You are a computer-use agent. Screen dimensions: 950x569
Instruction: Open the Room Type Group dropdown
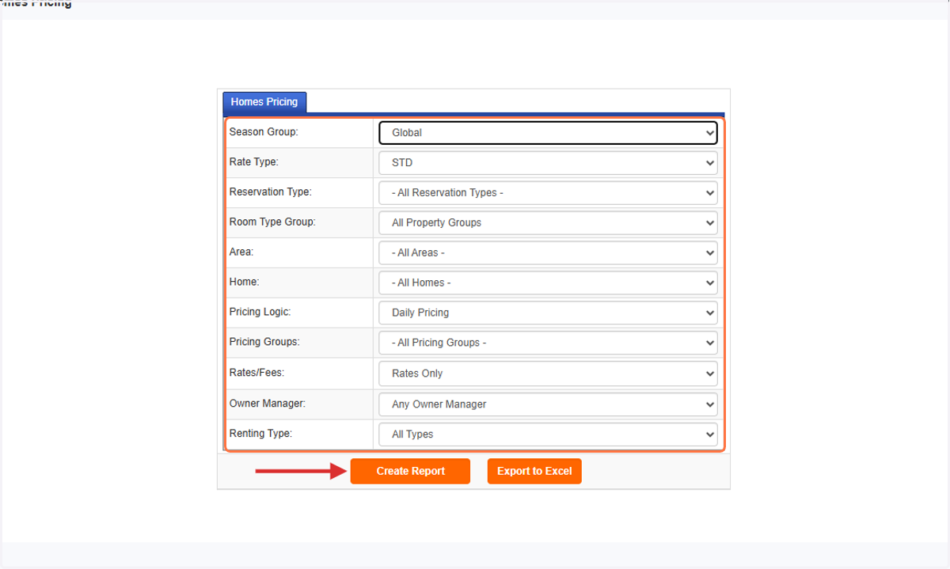pyautogui.click(x=549, y=223)
